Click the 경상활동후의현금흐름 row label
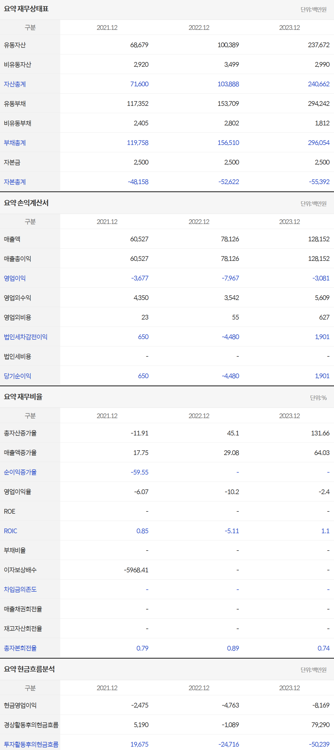 tap(31, 725)
